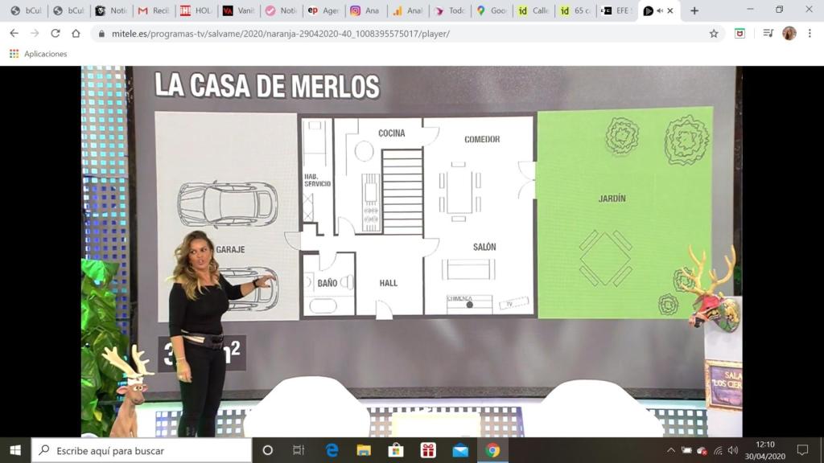Open Microsoft Store from taskbar
The image size is (824, 463).
pyautogui.click(x=396, y=450)
